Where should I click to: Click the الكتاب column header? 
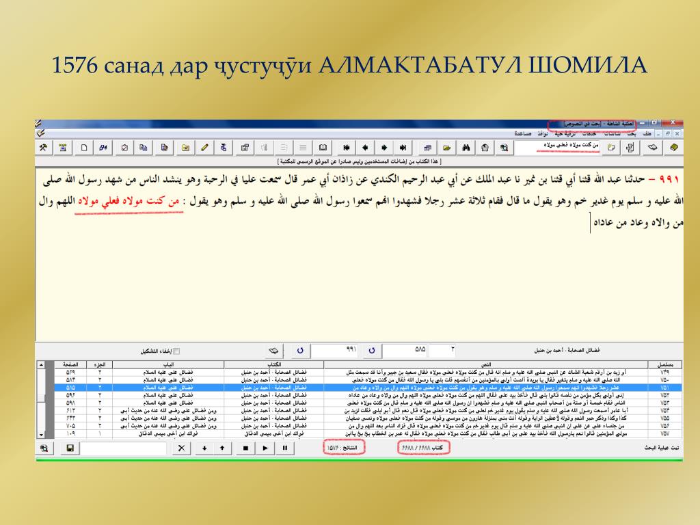pos(273,365)
